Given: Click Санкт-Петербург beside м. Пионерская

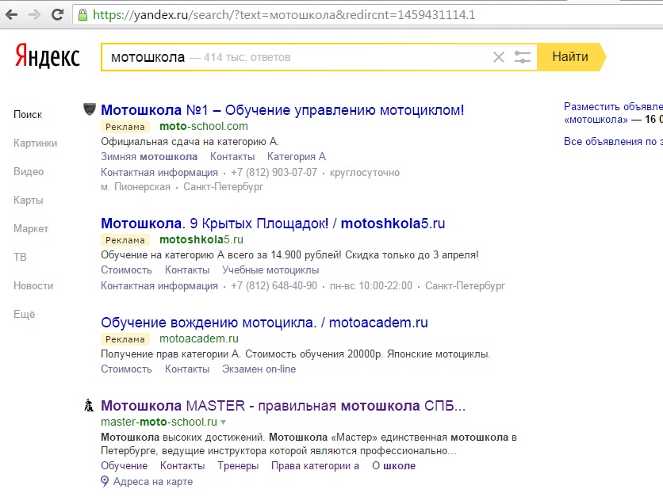Looking at the screenshot, I should click(x=224, y=187).
